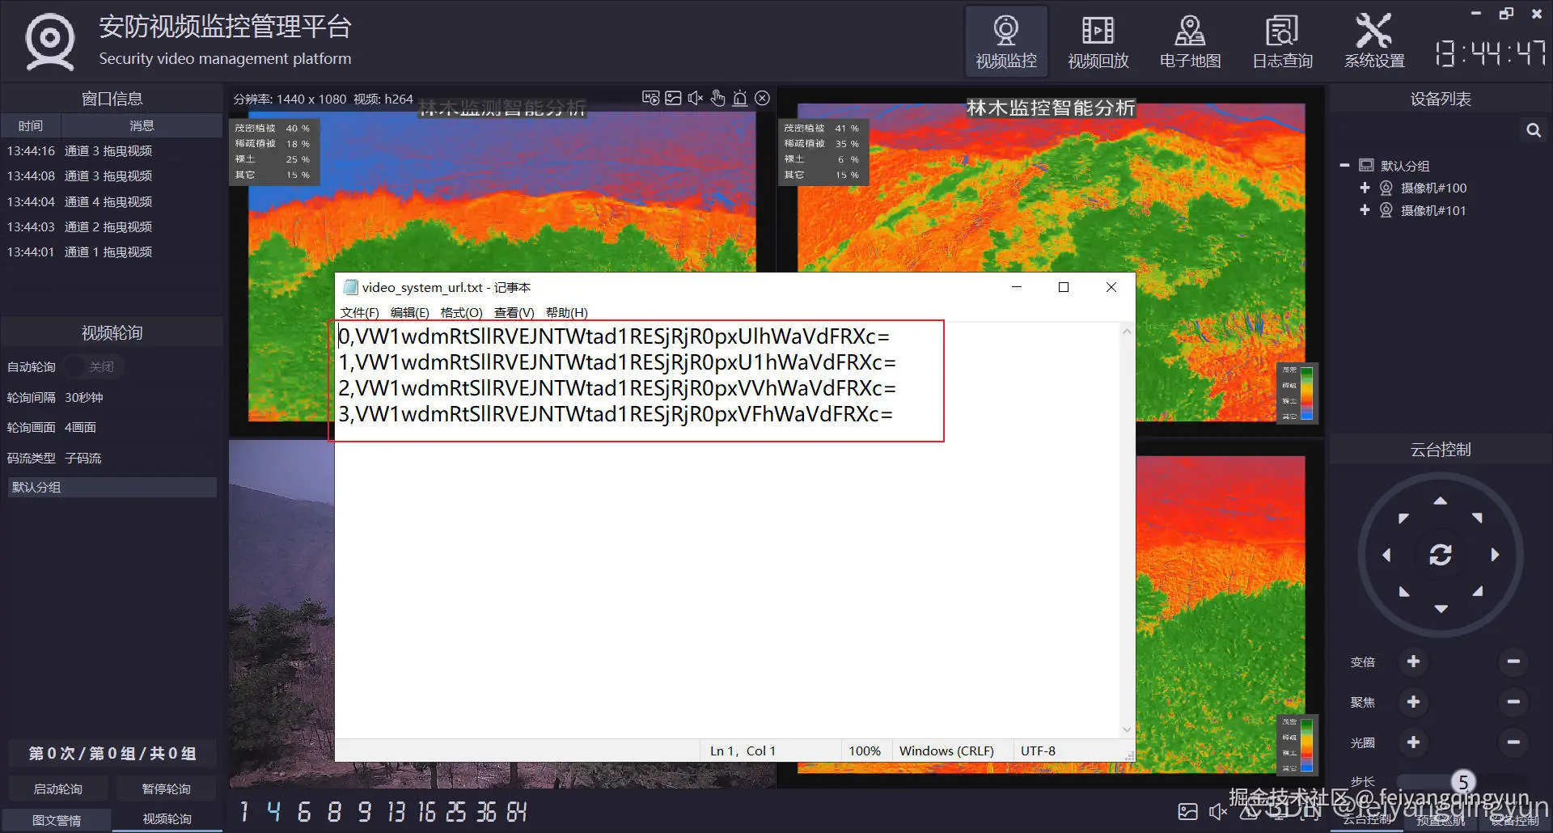Decrease 光圈 aperture with the minus button
The image size is (1553, 833).
coord(1513,742)
